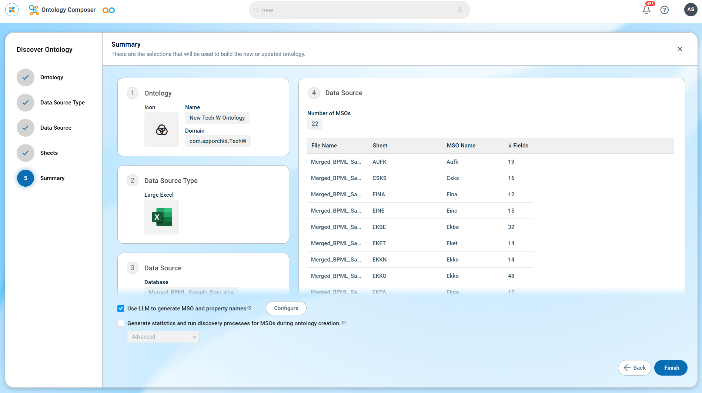
Task: Click the New Tech W Ontology name value
Action: pyautogui.click(x=217, y=118)
